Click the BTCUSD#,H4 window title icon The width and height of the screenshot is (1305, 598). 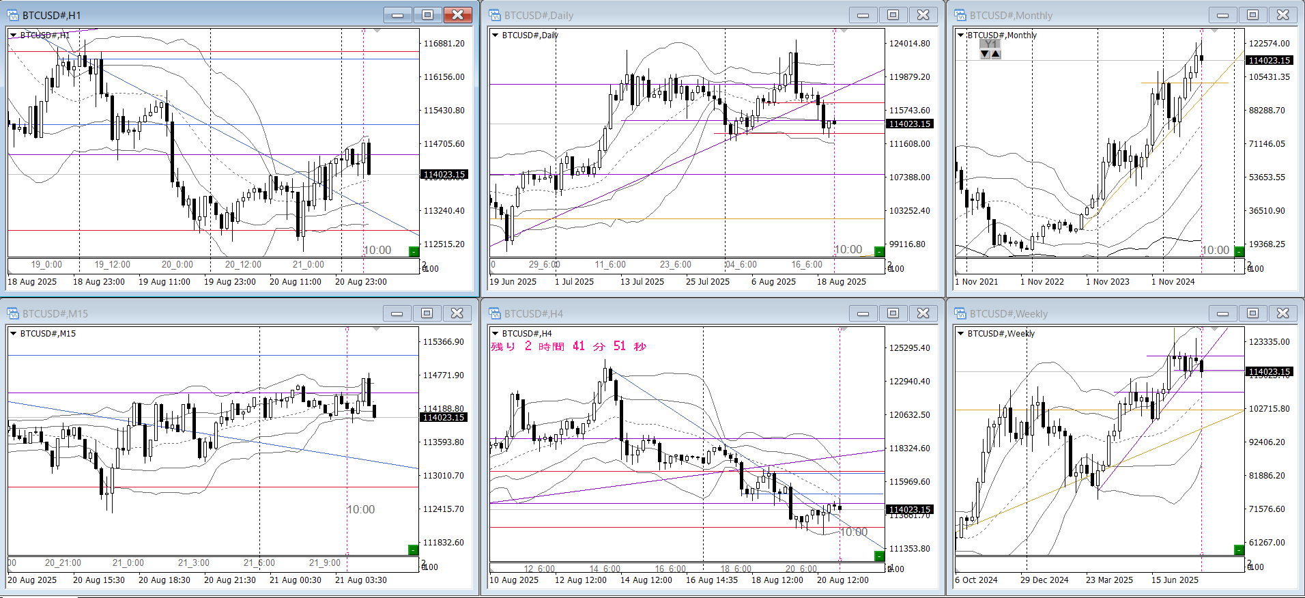pyautogui.click(x=495, y=313)
